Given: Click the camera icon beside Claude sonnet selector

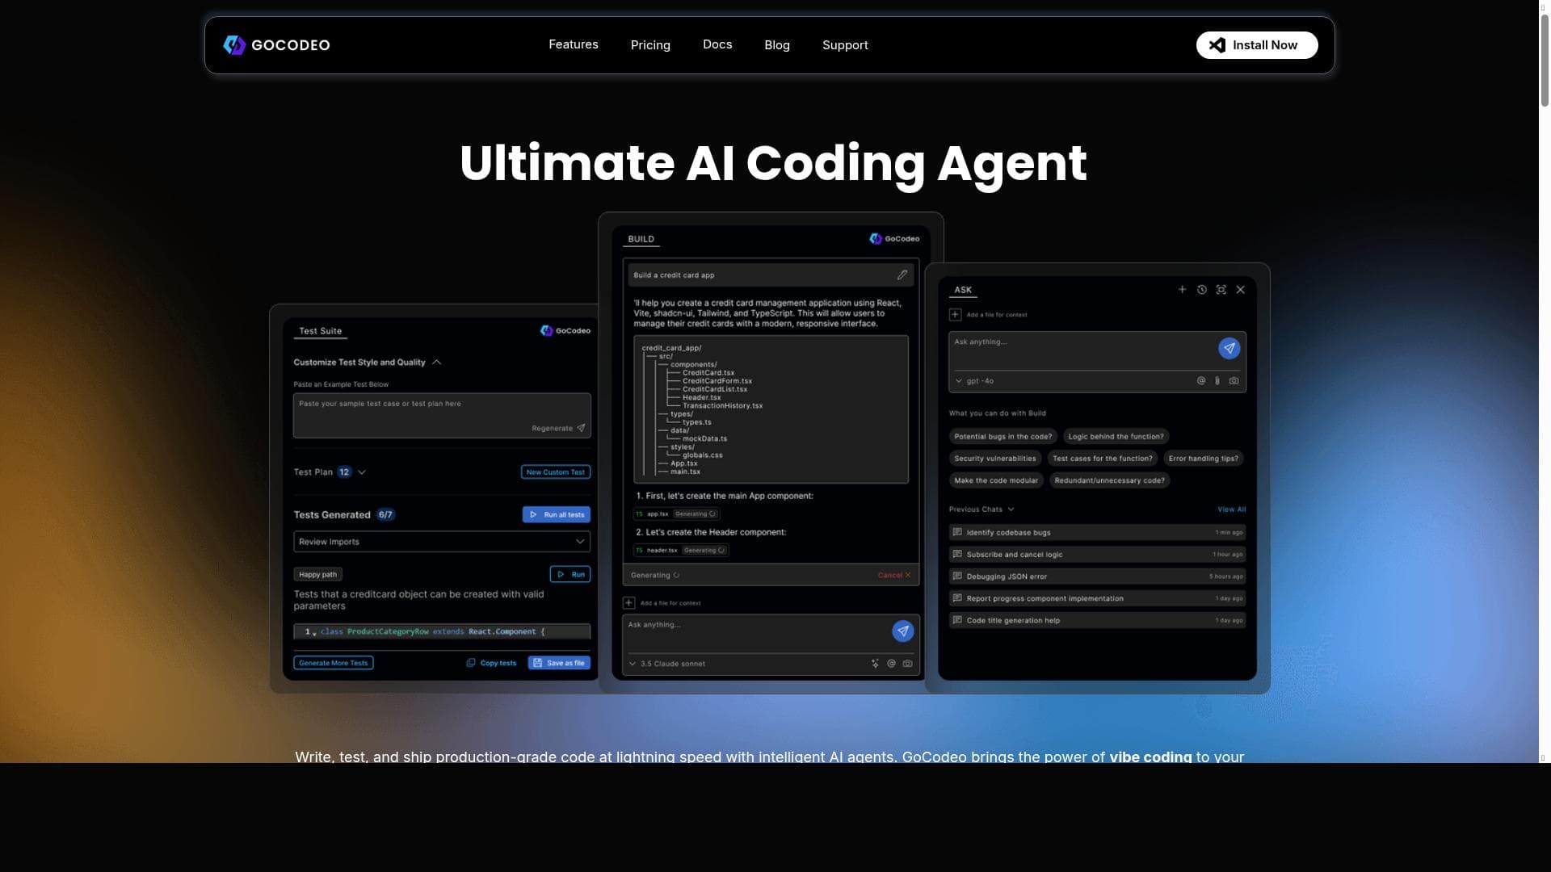Looking at the screenshot, I should pos(907,664).
